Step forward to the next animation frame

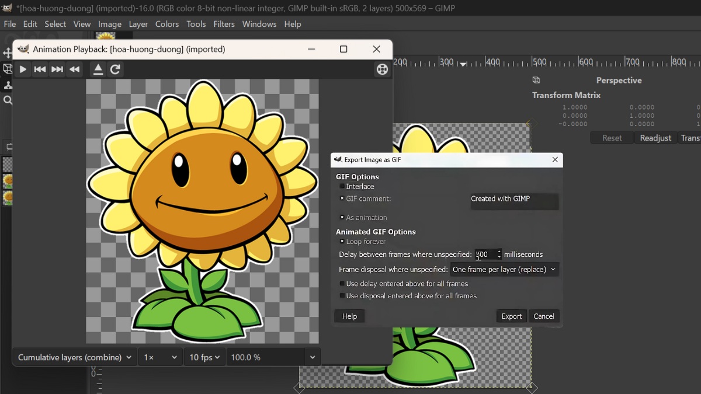click(57, 70)
